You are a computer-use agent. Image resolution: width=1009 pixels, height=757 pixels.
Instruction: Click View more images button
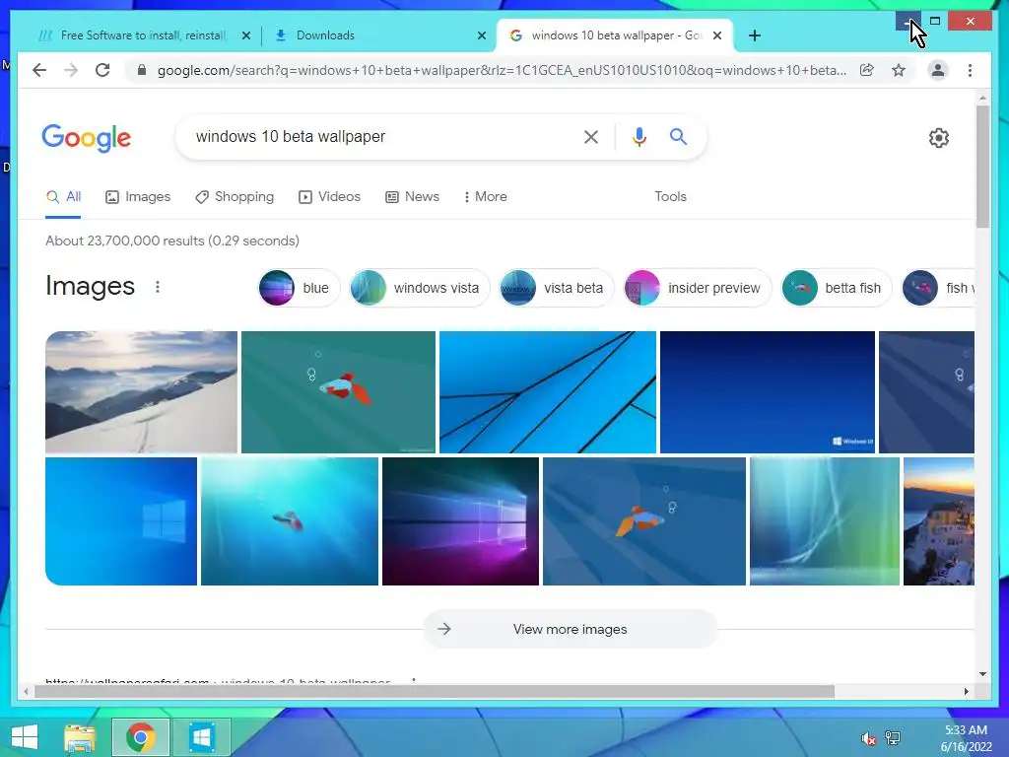570,629
